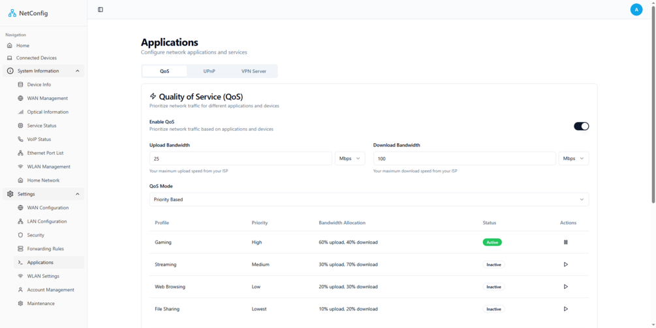Go to Connected Devices page

click(x=36, y=58)
